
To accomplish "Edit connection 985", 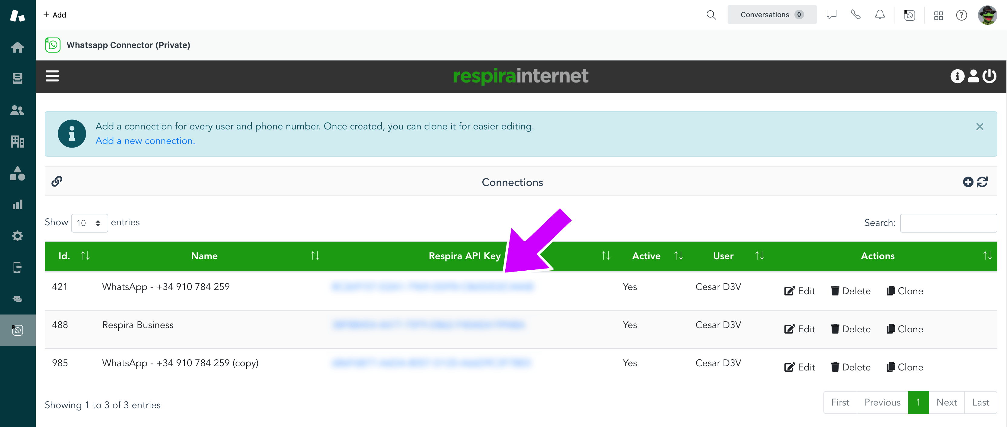I will (800, 367).
